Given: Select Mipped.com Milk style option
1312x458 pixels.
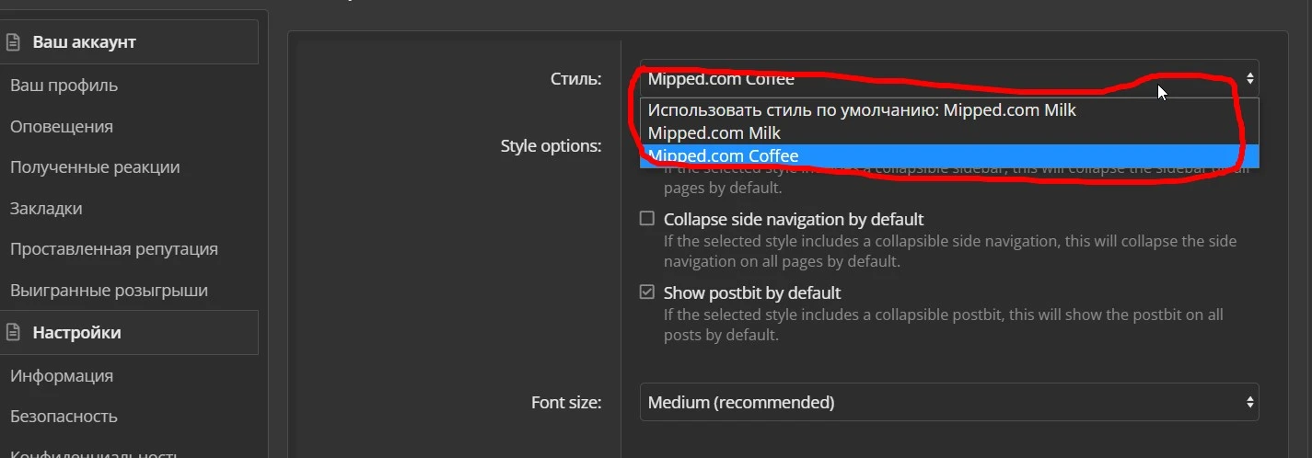Looking at the screenshot, I should 949,133.
